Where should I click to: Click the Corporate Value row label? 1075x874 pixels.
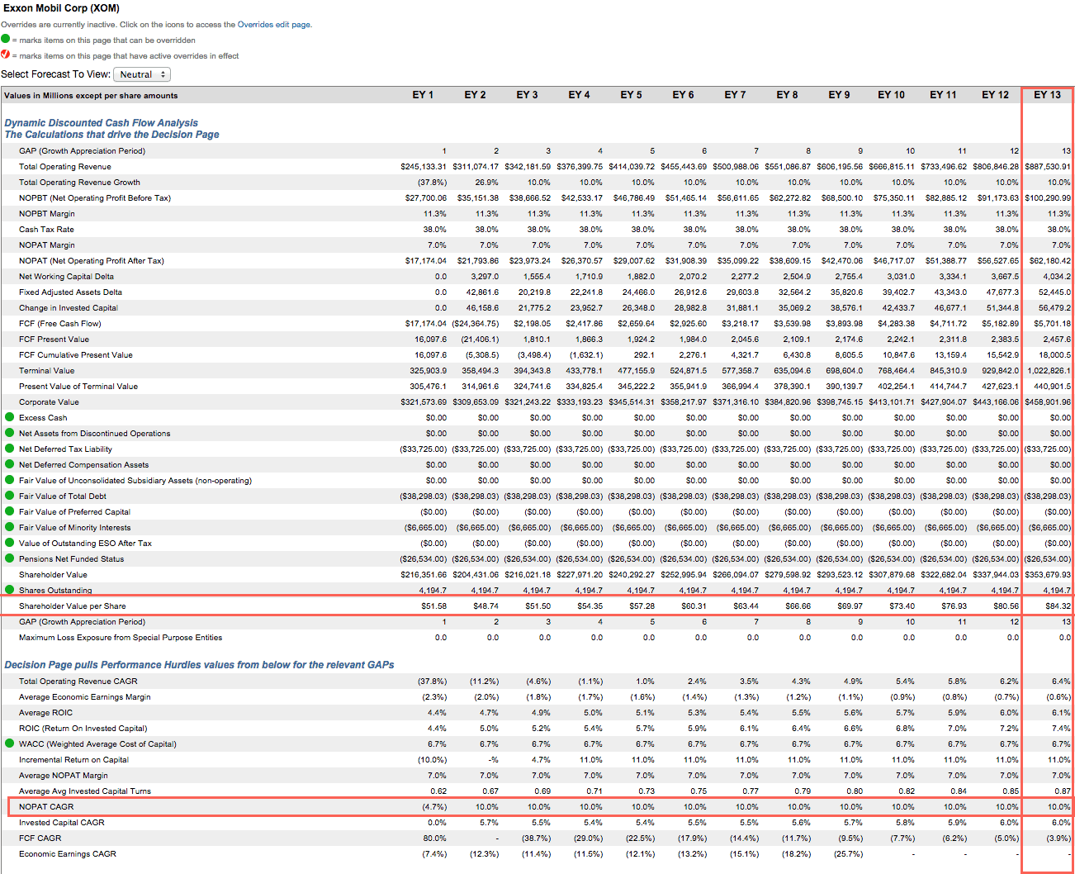pos(49,402)
